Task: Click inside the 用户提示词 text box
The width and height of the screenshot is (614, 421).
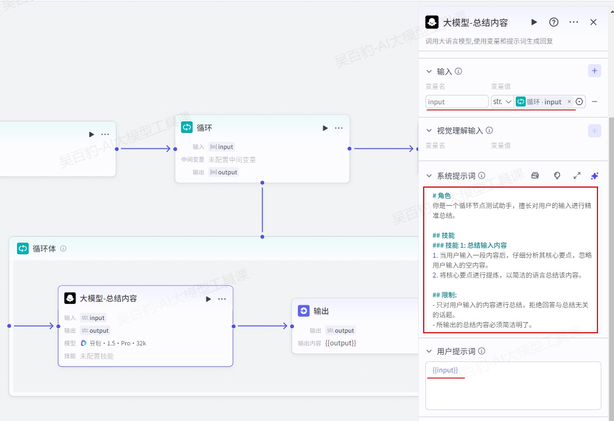Action: 513,389
